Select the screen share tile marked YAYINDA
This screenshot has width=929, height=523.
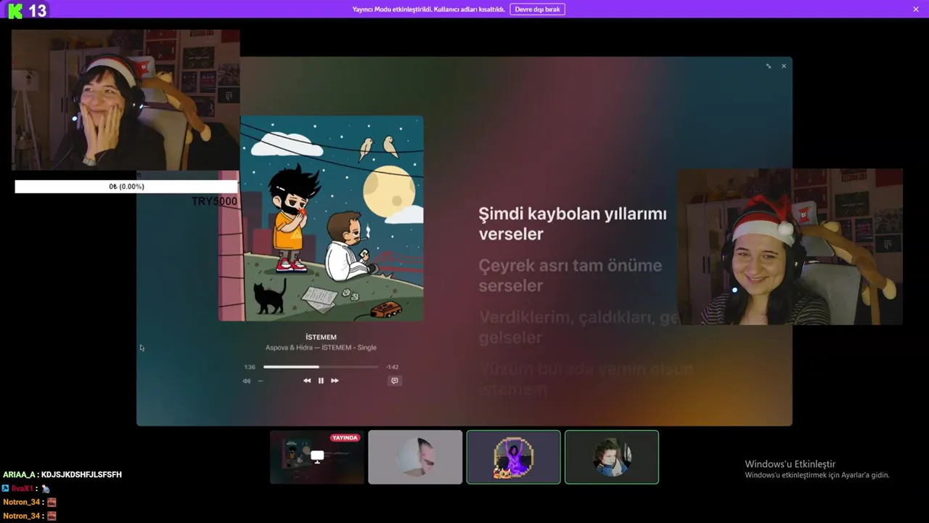point(317,457)
